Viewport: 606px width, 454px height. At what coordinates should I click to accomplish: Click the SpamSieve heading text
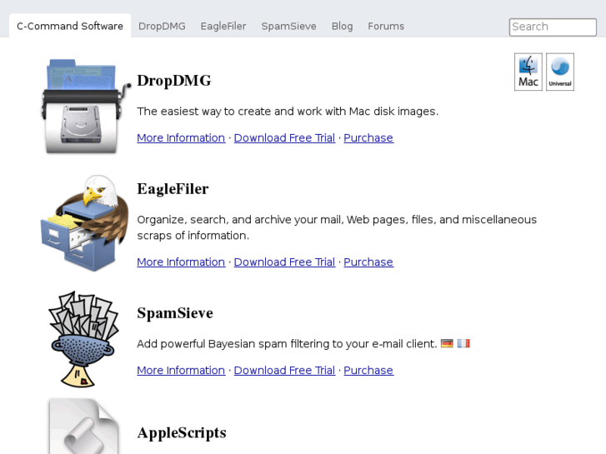pos(175,313)
